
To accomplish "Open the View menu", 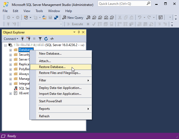I will (27, 11).
